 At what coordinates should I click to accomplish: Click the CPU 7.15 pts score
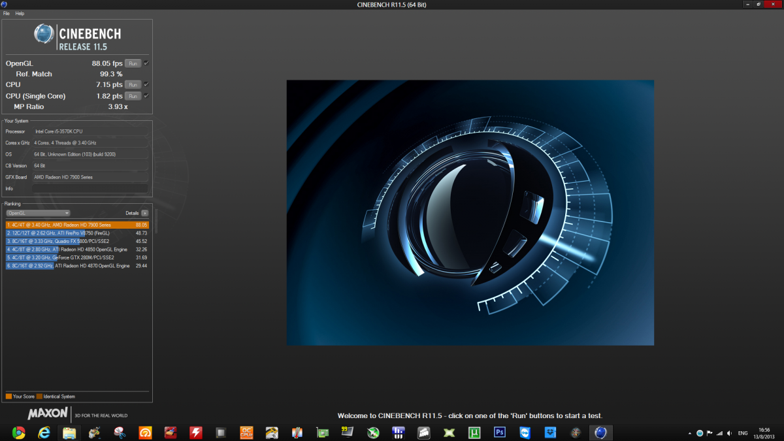click(110, 85)
